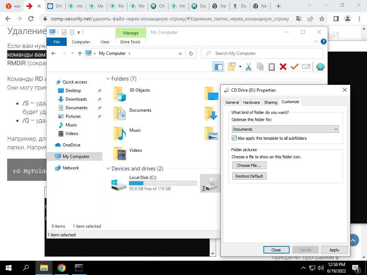Collapse the Folders (7) group
The width and height of the screenshot is (367, 275).
(108, 79)
